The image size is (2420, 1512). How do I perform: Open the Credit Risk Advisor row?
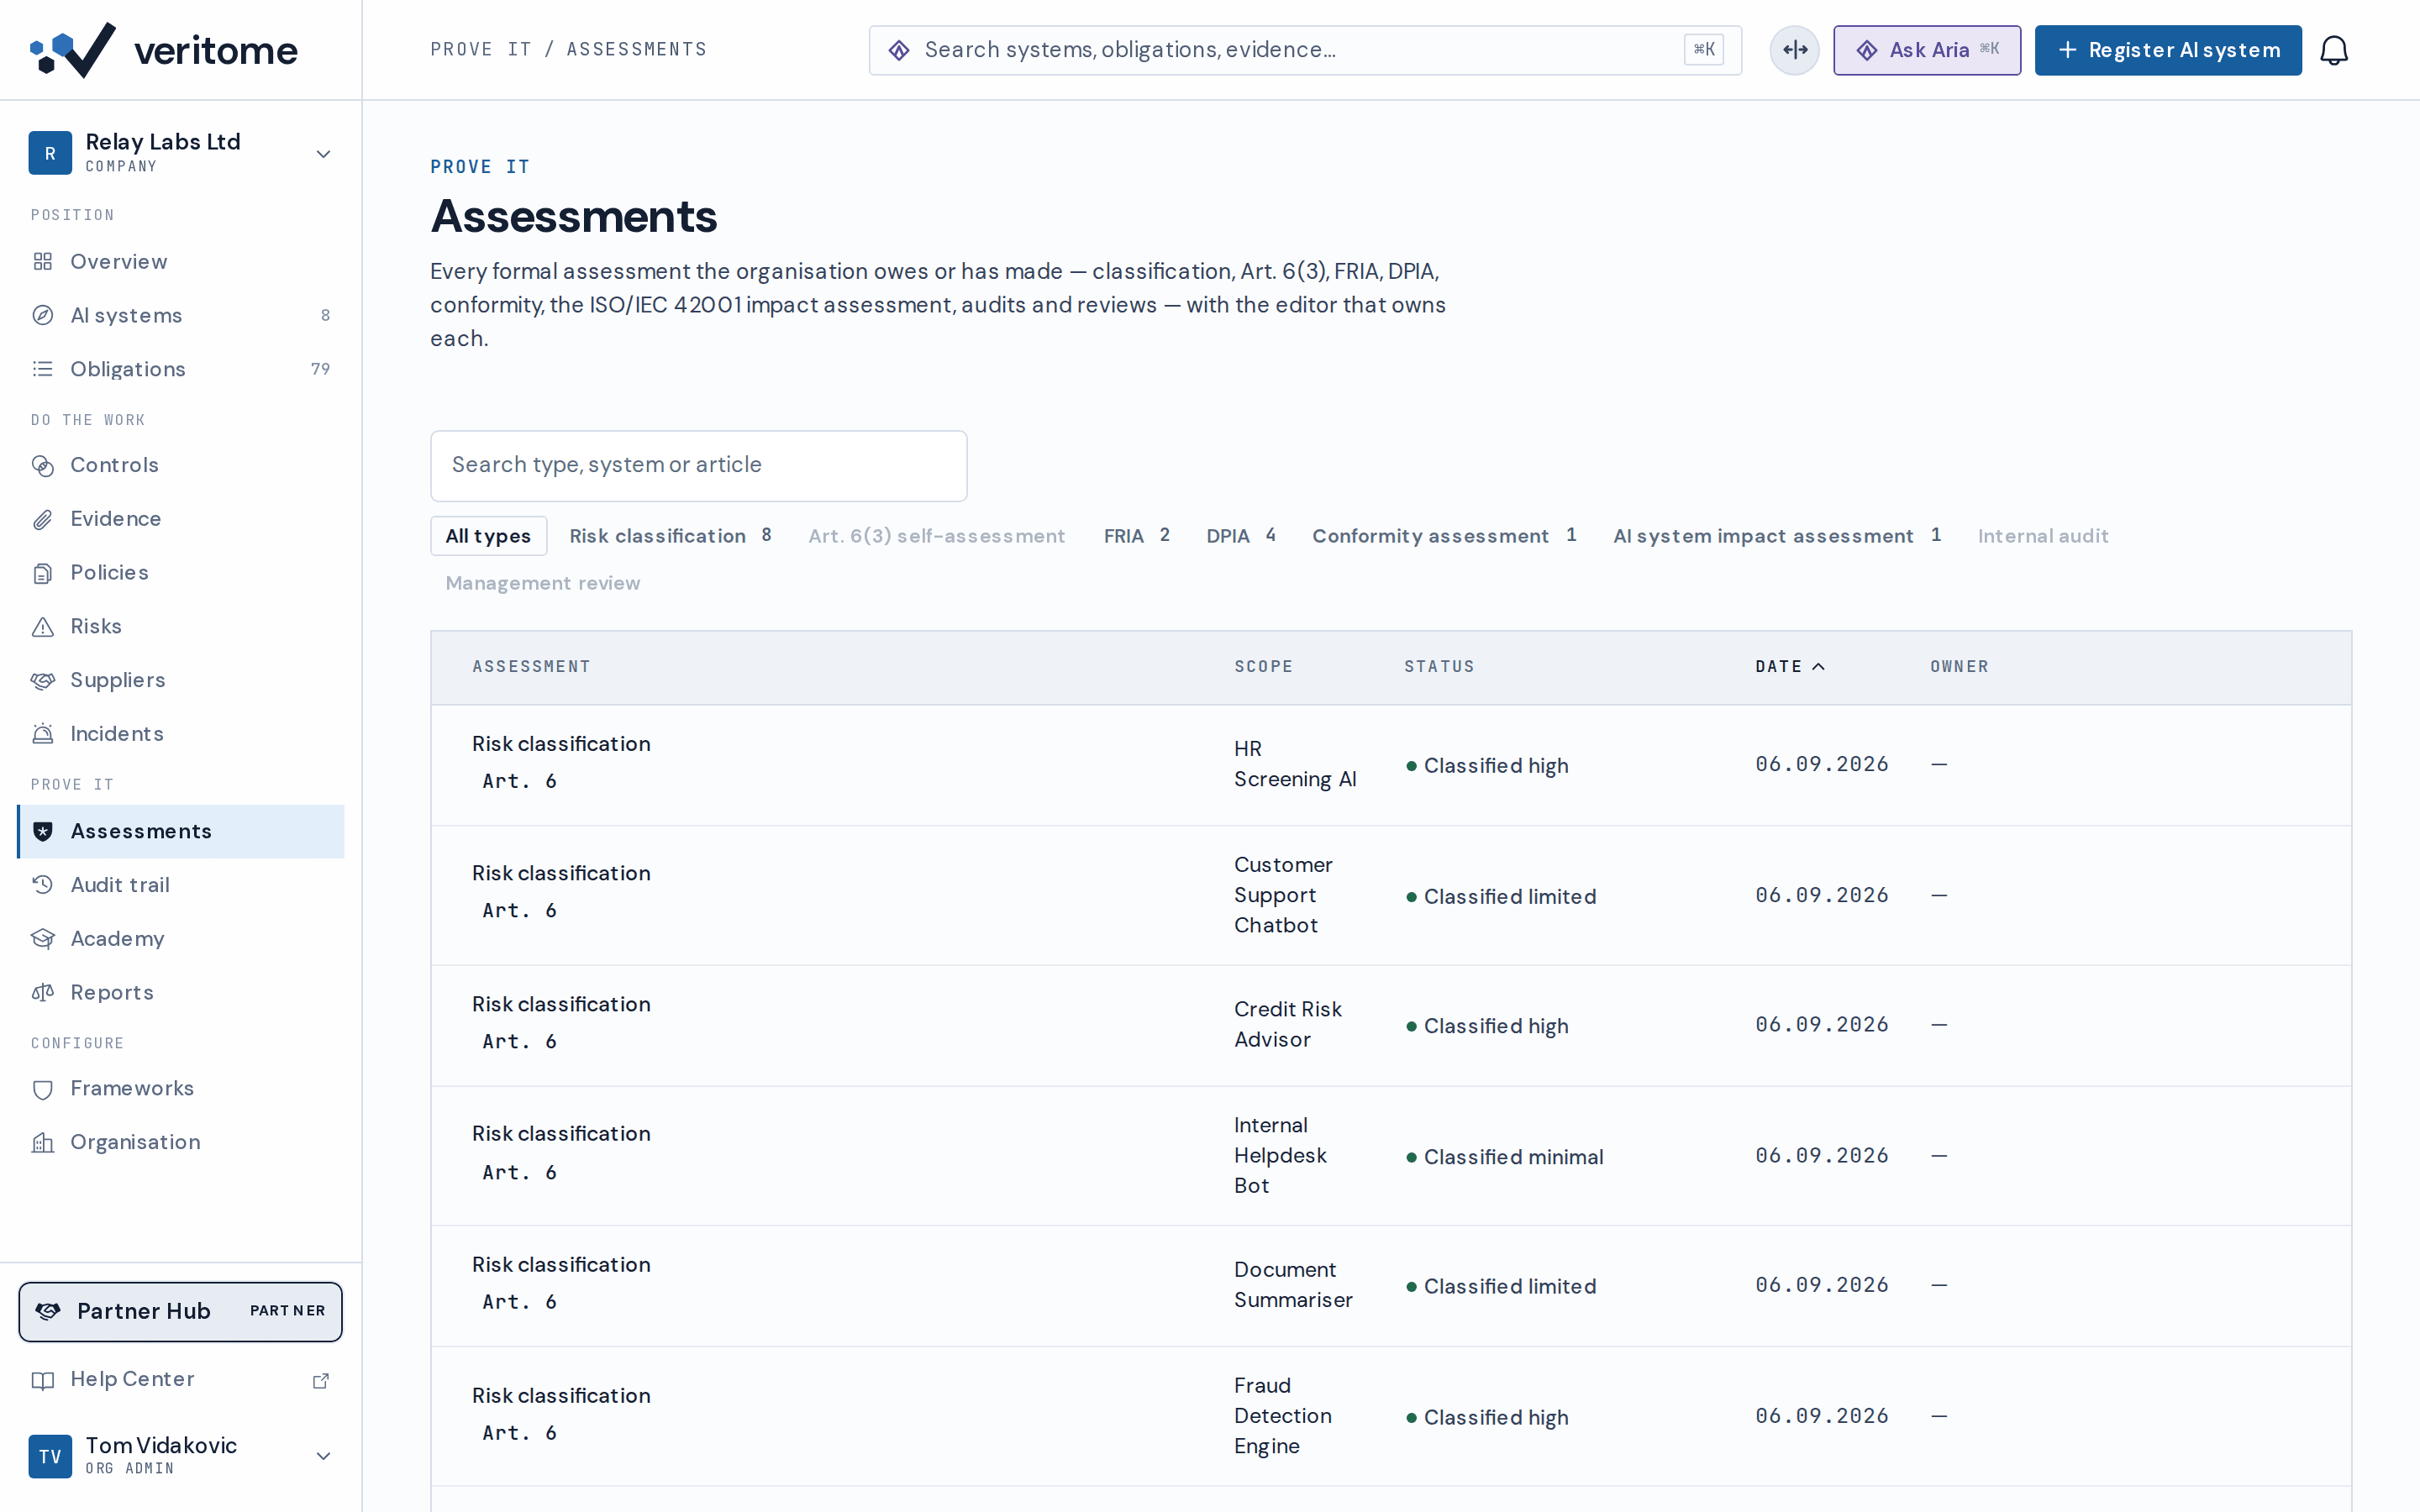pos(1390,1025)
